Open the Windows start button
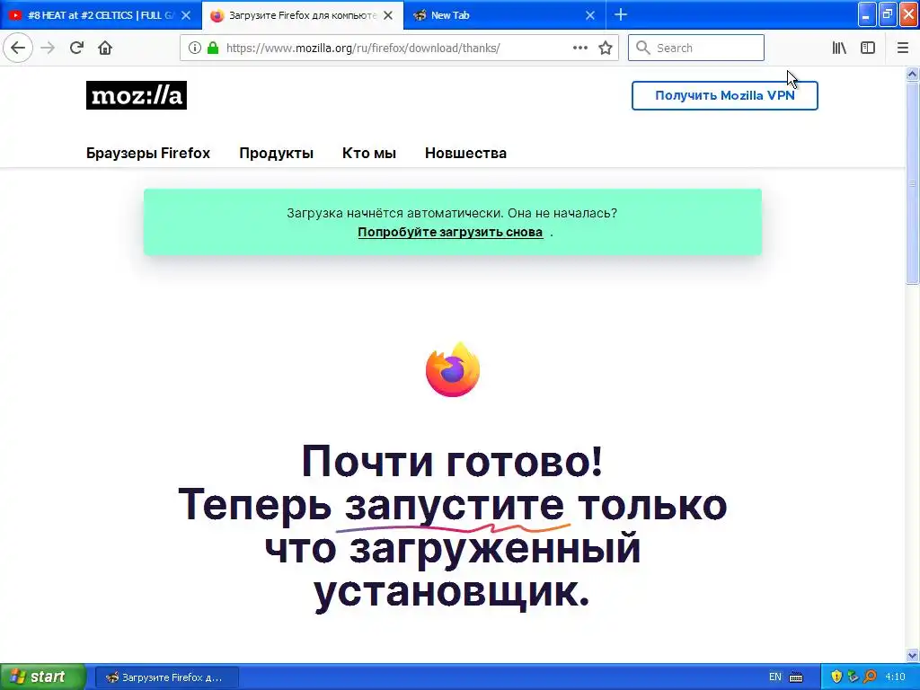Screen dimensions: 920x690 pyautogui.click(x=42, y=677)
